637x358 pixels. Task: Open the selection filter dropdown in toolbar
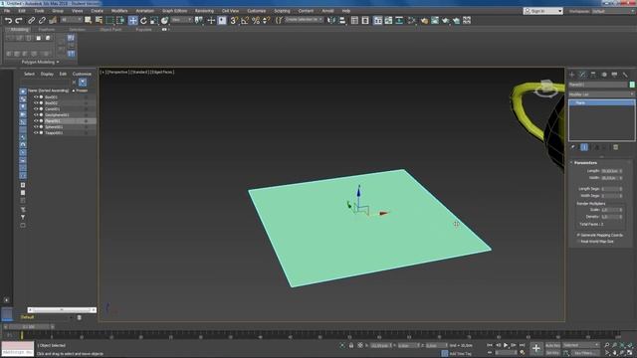pyautogui.click(x=72, y=20)
